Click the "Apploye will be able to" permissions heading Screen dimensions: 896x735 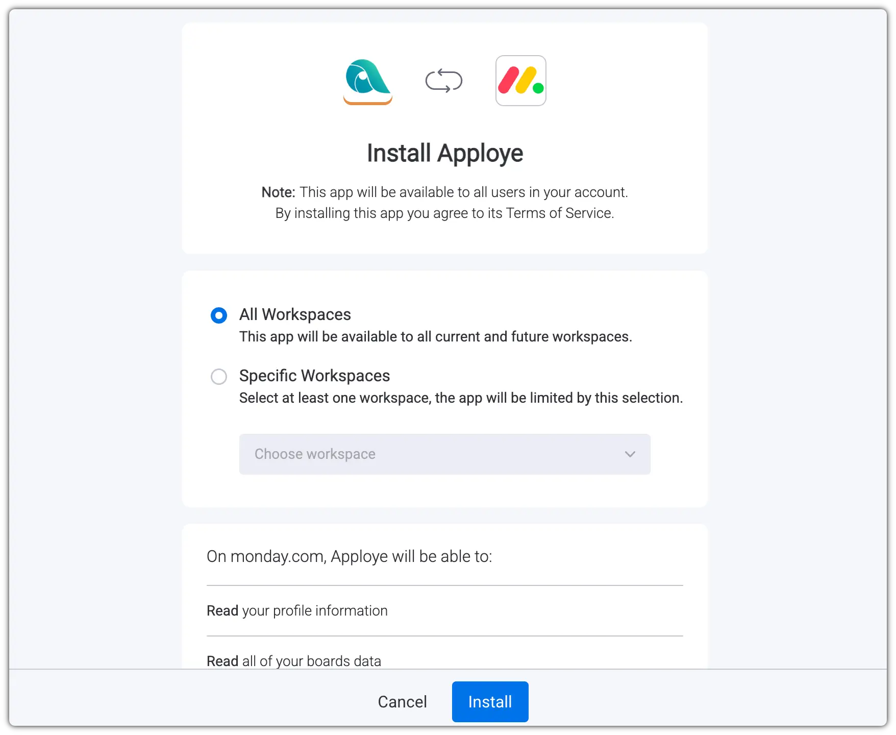pyautogui.click(x=349, y=556)
